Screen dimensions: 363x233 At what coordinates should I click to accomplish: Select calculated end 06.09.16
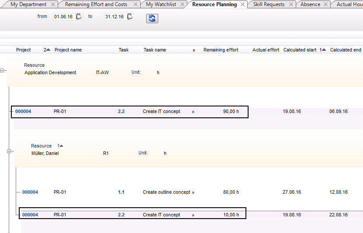pos(339,111)
